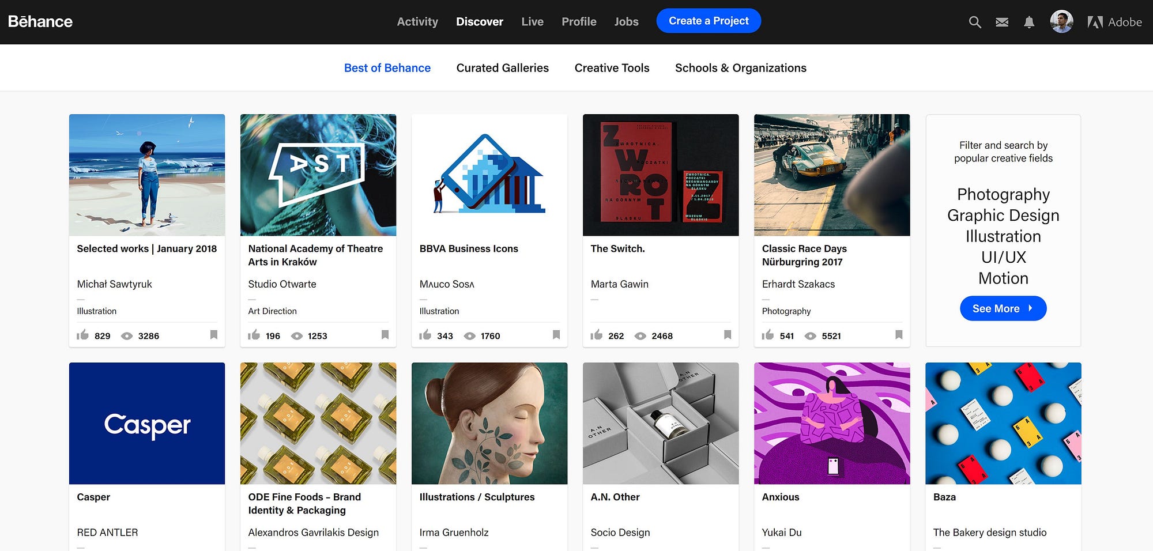Click views eye icon on Selected works card
The width and height of the screenshot is (1153, 551).
127,336
